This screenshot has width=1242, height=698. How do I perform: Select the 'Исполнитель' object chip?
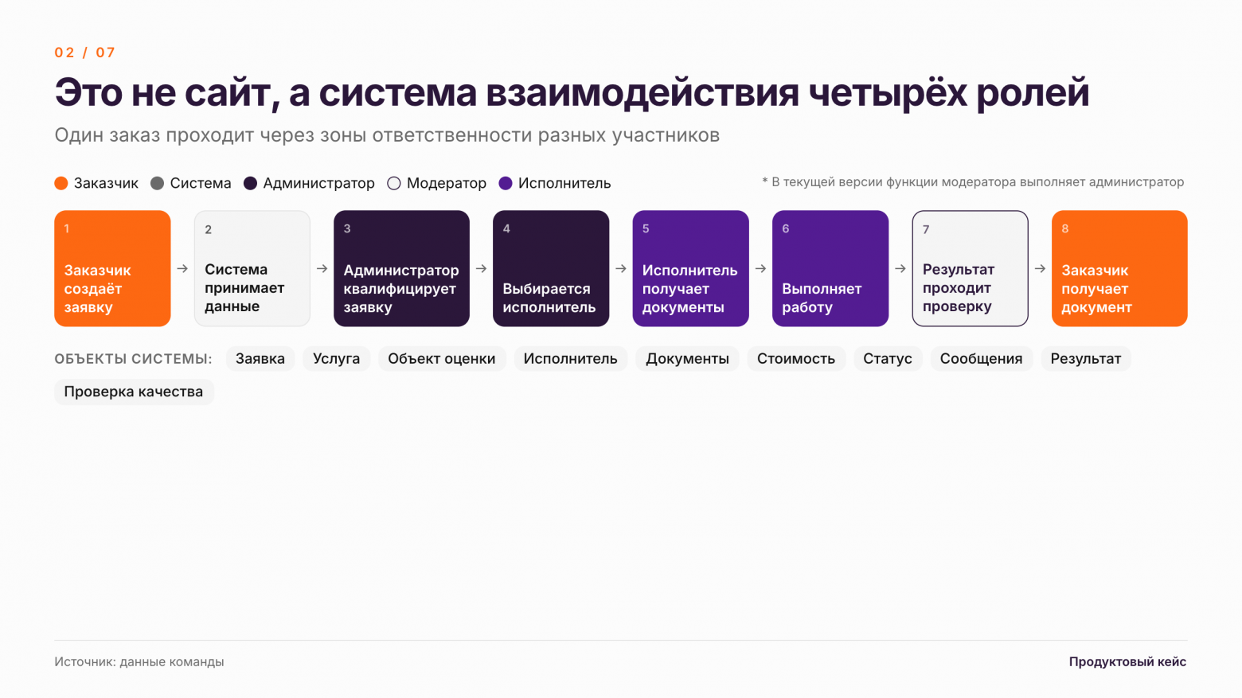pos(570,359)
